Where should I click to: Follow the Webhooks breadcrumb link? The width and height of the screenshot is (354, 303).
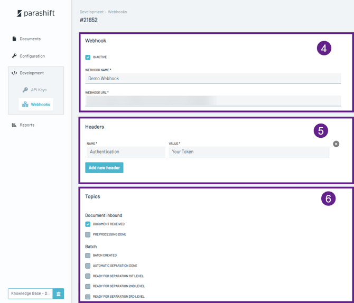coord(117,12)
